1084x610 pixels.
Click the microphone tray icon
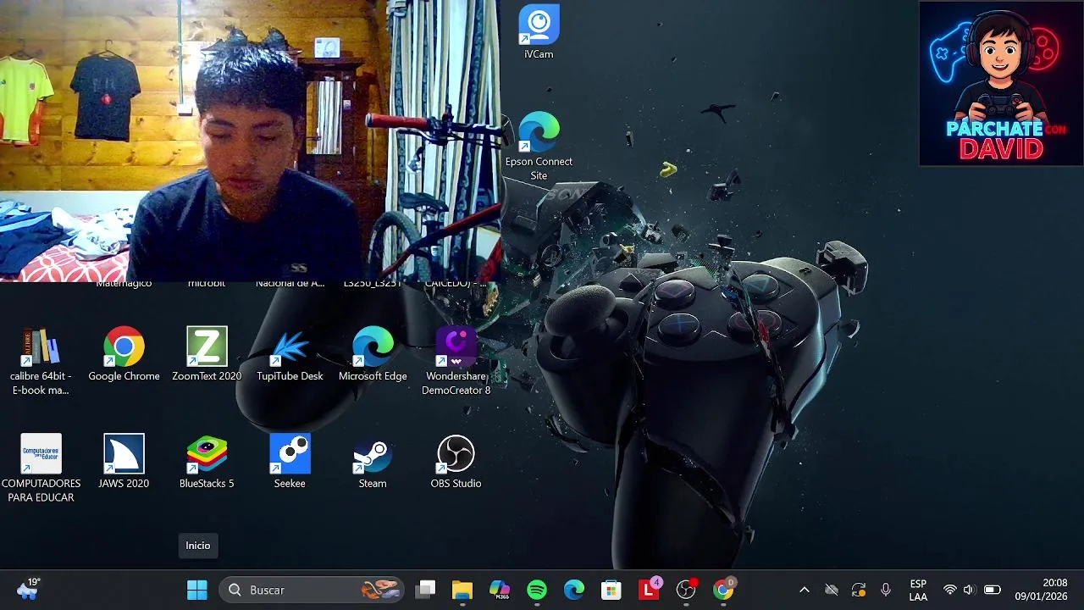pyautogui.click(x=886, y=590)
